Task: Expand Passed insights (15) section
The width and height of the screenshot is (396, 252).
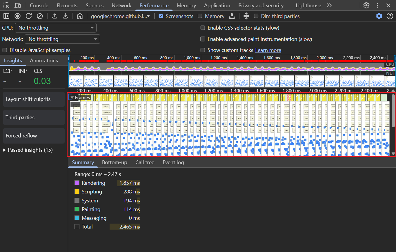Action: 28,150
